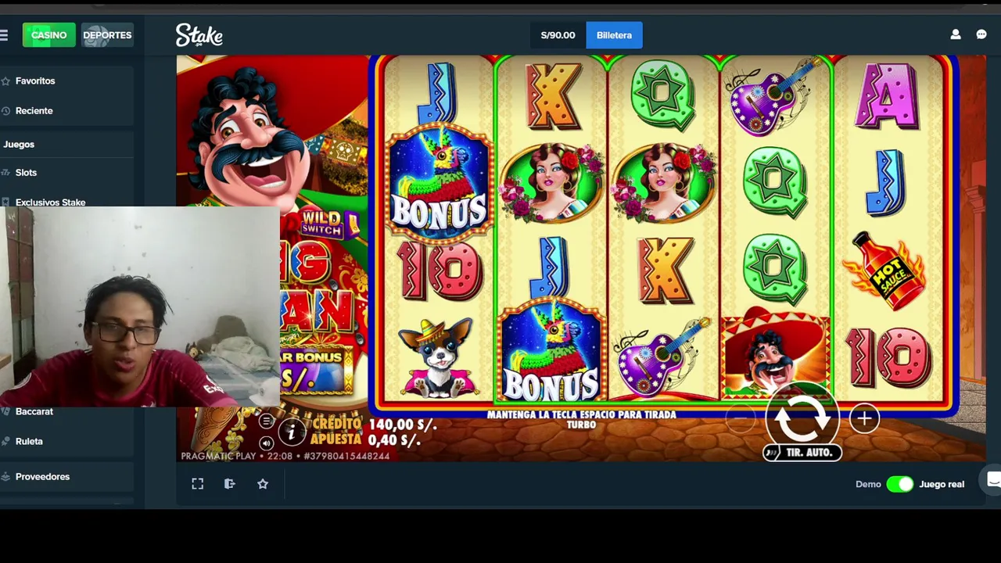Open Favoritos in the sidebar
The height and width of the screenshot is (563, 1001).
coord(35,81)
